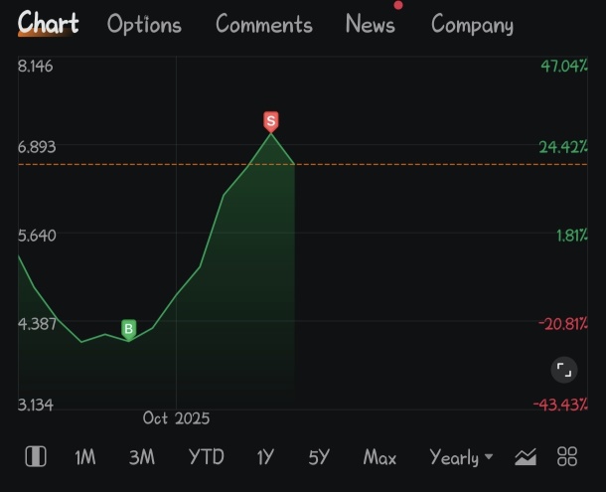Toggle the split panel layout icon
The height and width of the screenshot is (492, 606).
36,456
